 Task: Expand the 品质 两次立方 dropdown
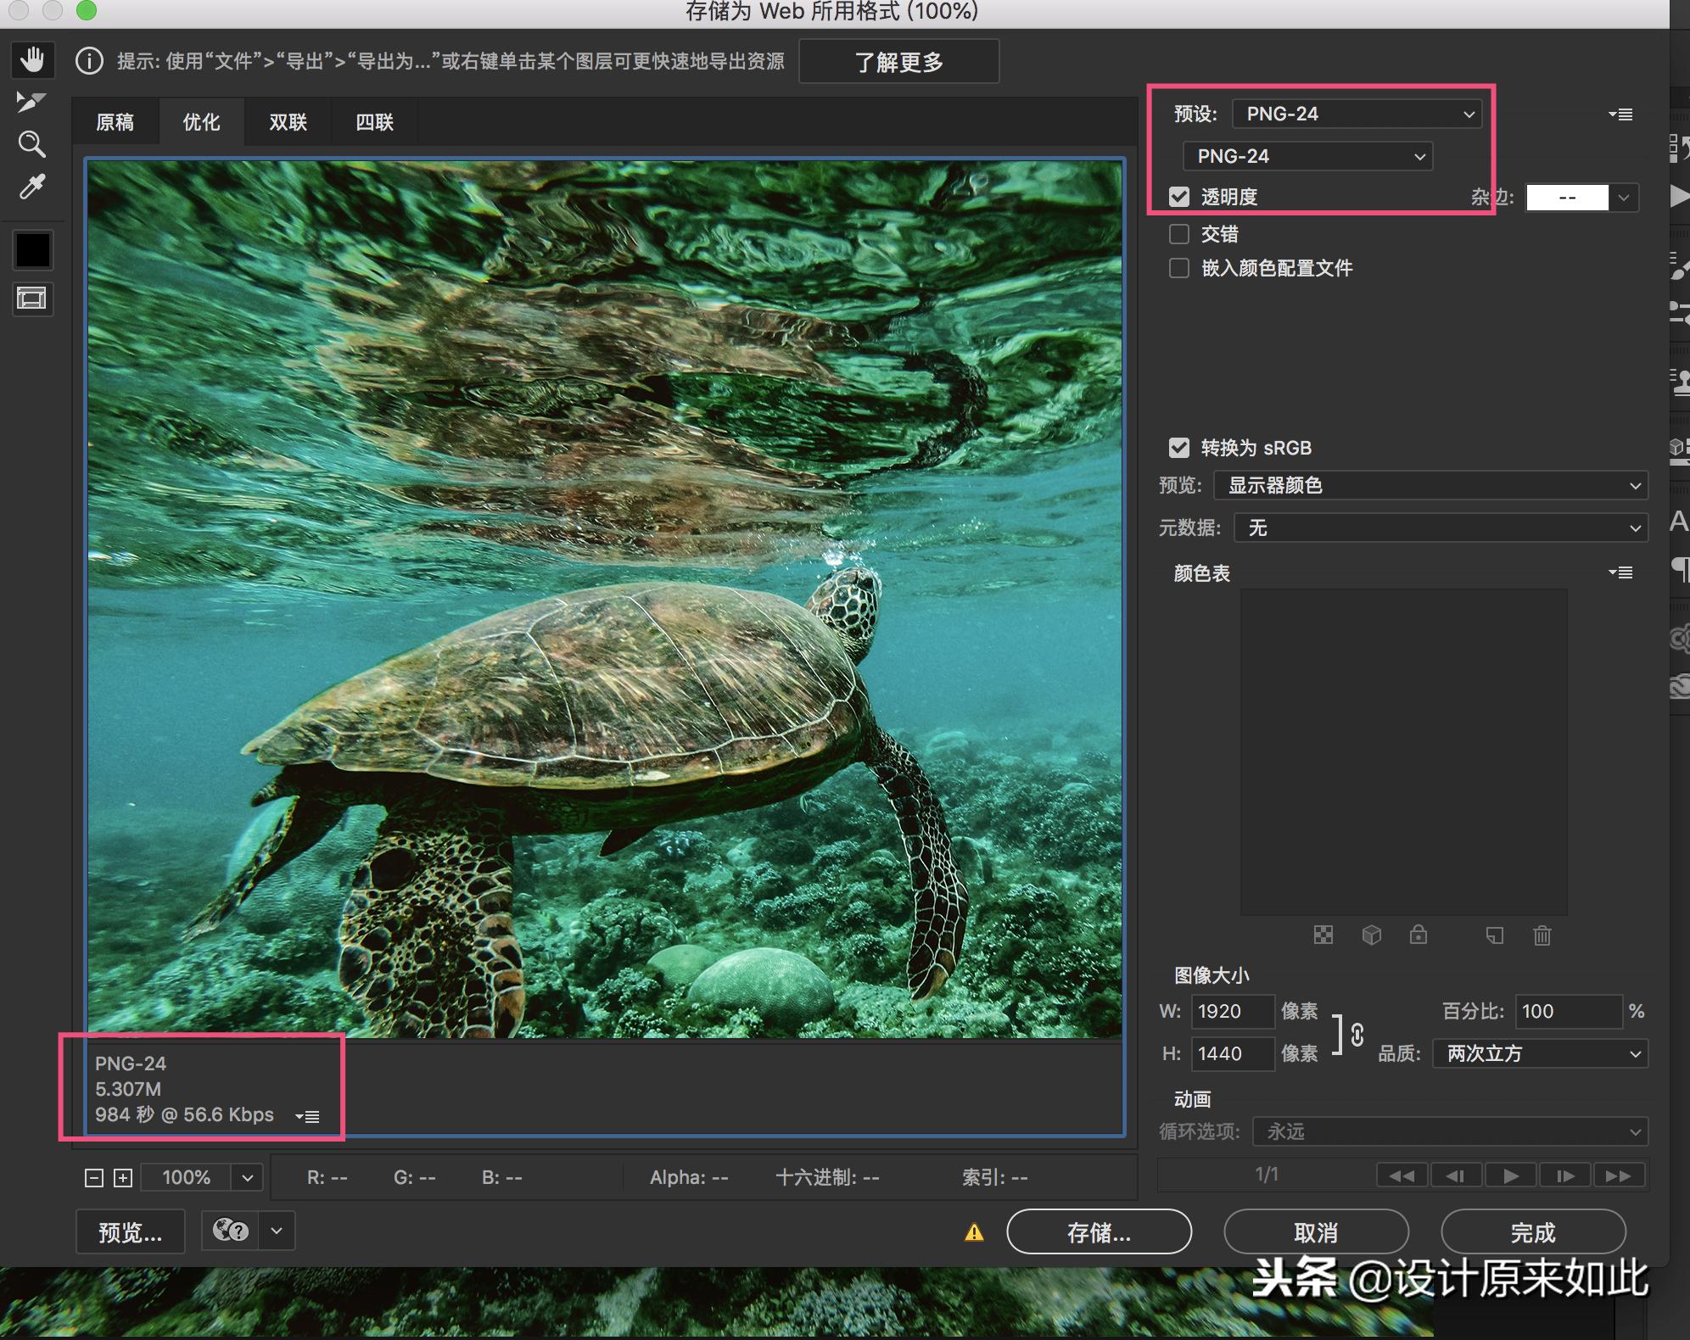(x=1540, y=1053)
